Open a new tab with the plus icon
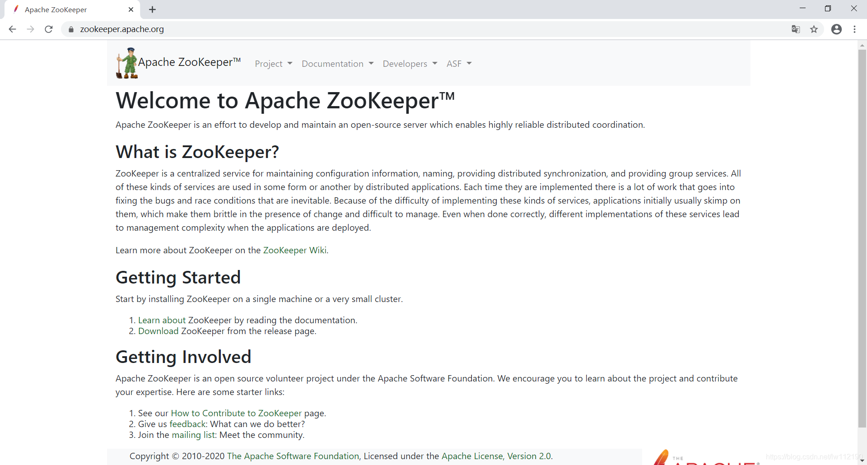This screenshot has width=867, height=465. click(152, 9)
